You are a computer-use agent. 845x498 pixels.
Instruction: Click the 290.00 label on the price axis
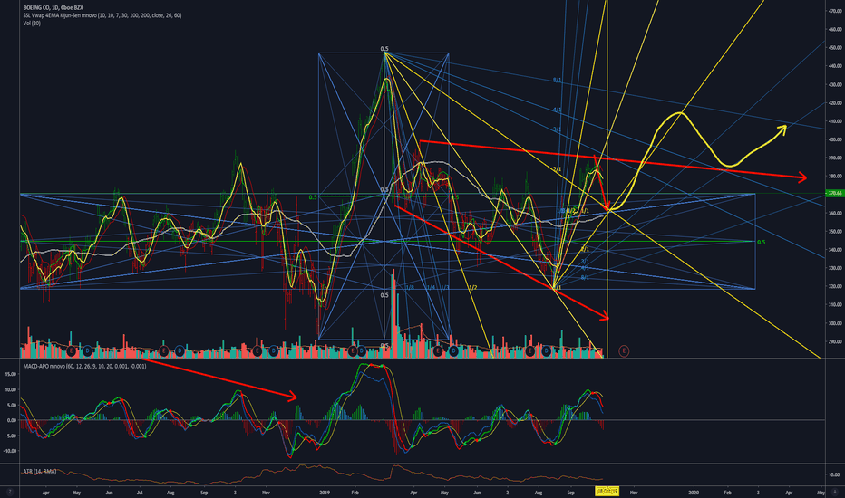click(835, 342)
